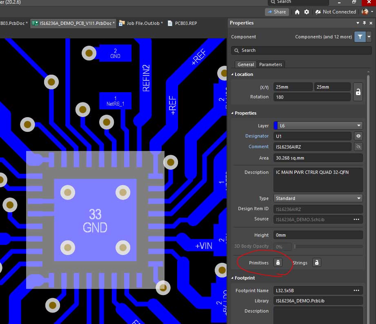Screen dimensions: 376x324
Task: Browse Source library with ellipsis button
Action: [x=356, y=219]
